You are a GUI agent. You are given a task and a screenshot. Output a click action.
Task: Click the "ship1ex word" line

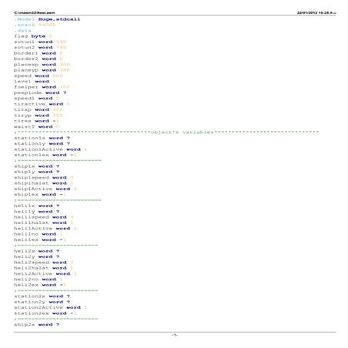click(x=40, y=195)
